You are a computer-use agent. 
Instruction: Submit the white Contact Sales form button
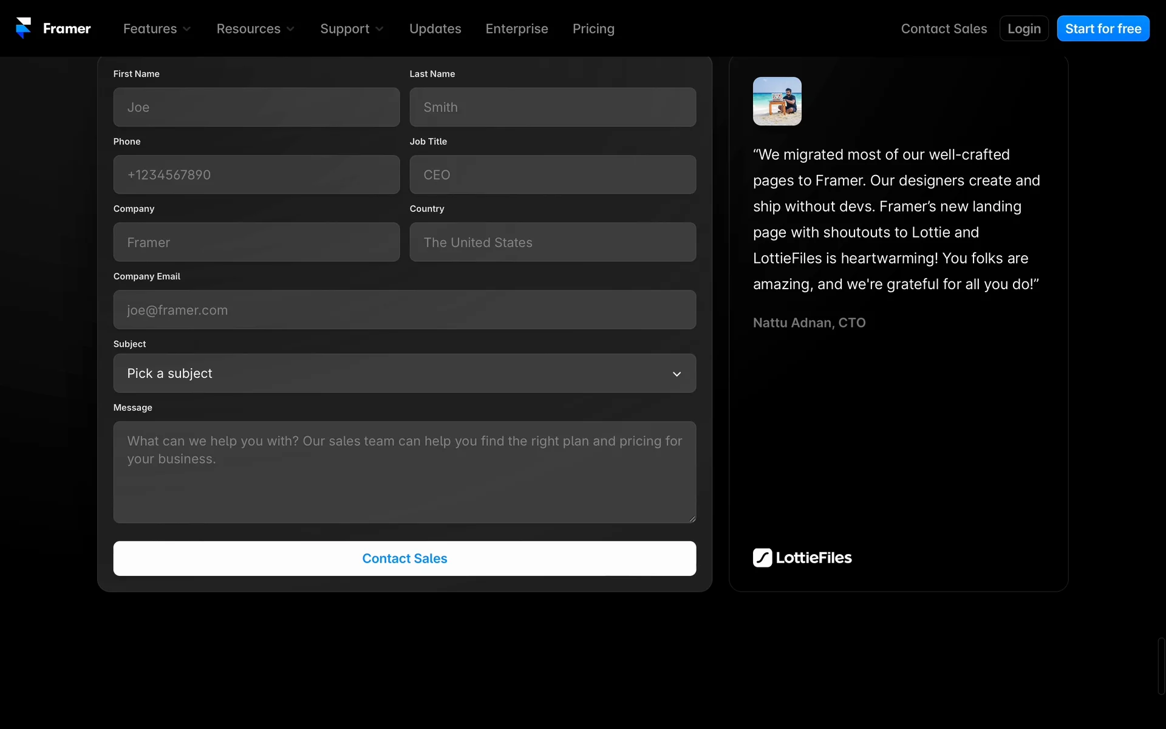(x=404, y=558)
